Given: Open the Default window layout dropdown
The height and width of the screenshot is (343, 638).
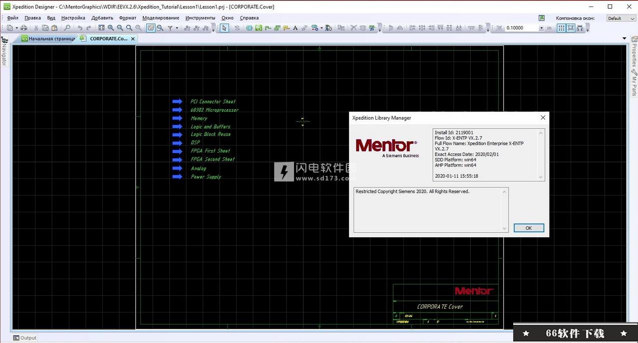Looking at the screenshot, I should click(621, 18).
